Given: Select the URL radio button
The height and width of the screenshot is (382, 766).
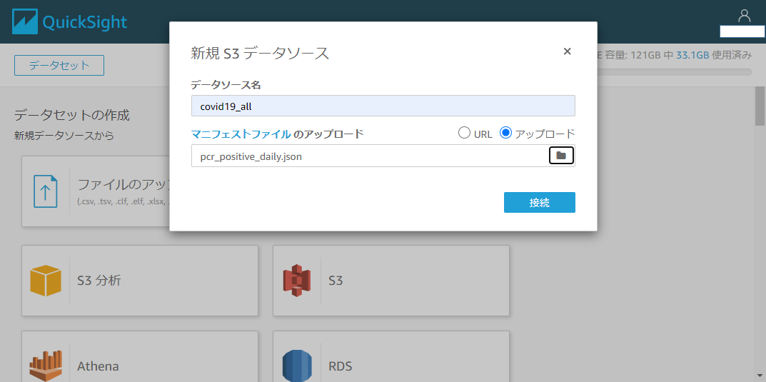Looking at the screenshot, I should pos(463,133).
